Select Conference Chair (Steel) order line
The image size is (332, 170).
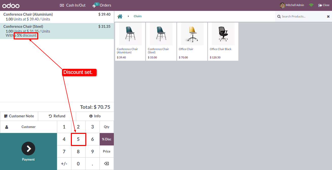[x=57, y=31]
